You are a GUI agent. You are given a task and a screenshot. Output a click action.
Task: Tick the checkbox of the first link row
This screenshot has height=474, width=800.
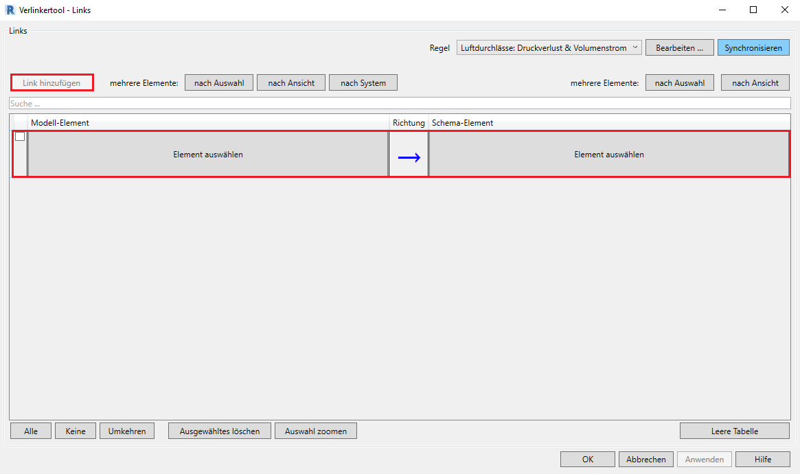pyautogui.click(x=20, y=137)
